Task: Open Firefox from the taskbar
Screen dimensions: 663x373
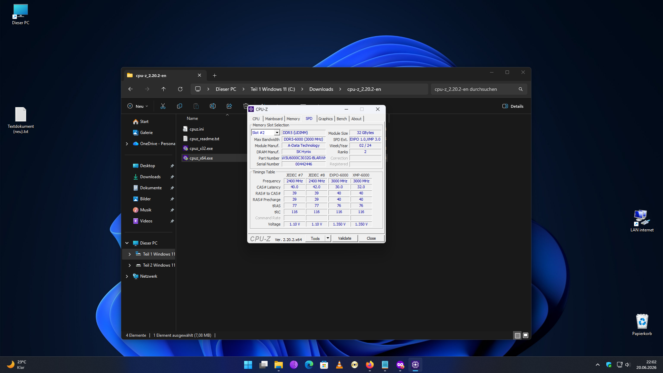Action: 370,365
